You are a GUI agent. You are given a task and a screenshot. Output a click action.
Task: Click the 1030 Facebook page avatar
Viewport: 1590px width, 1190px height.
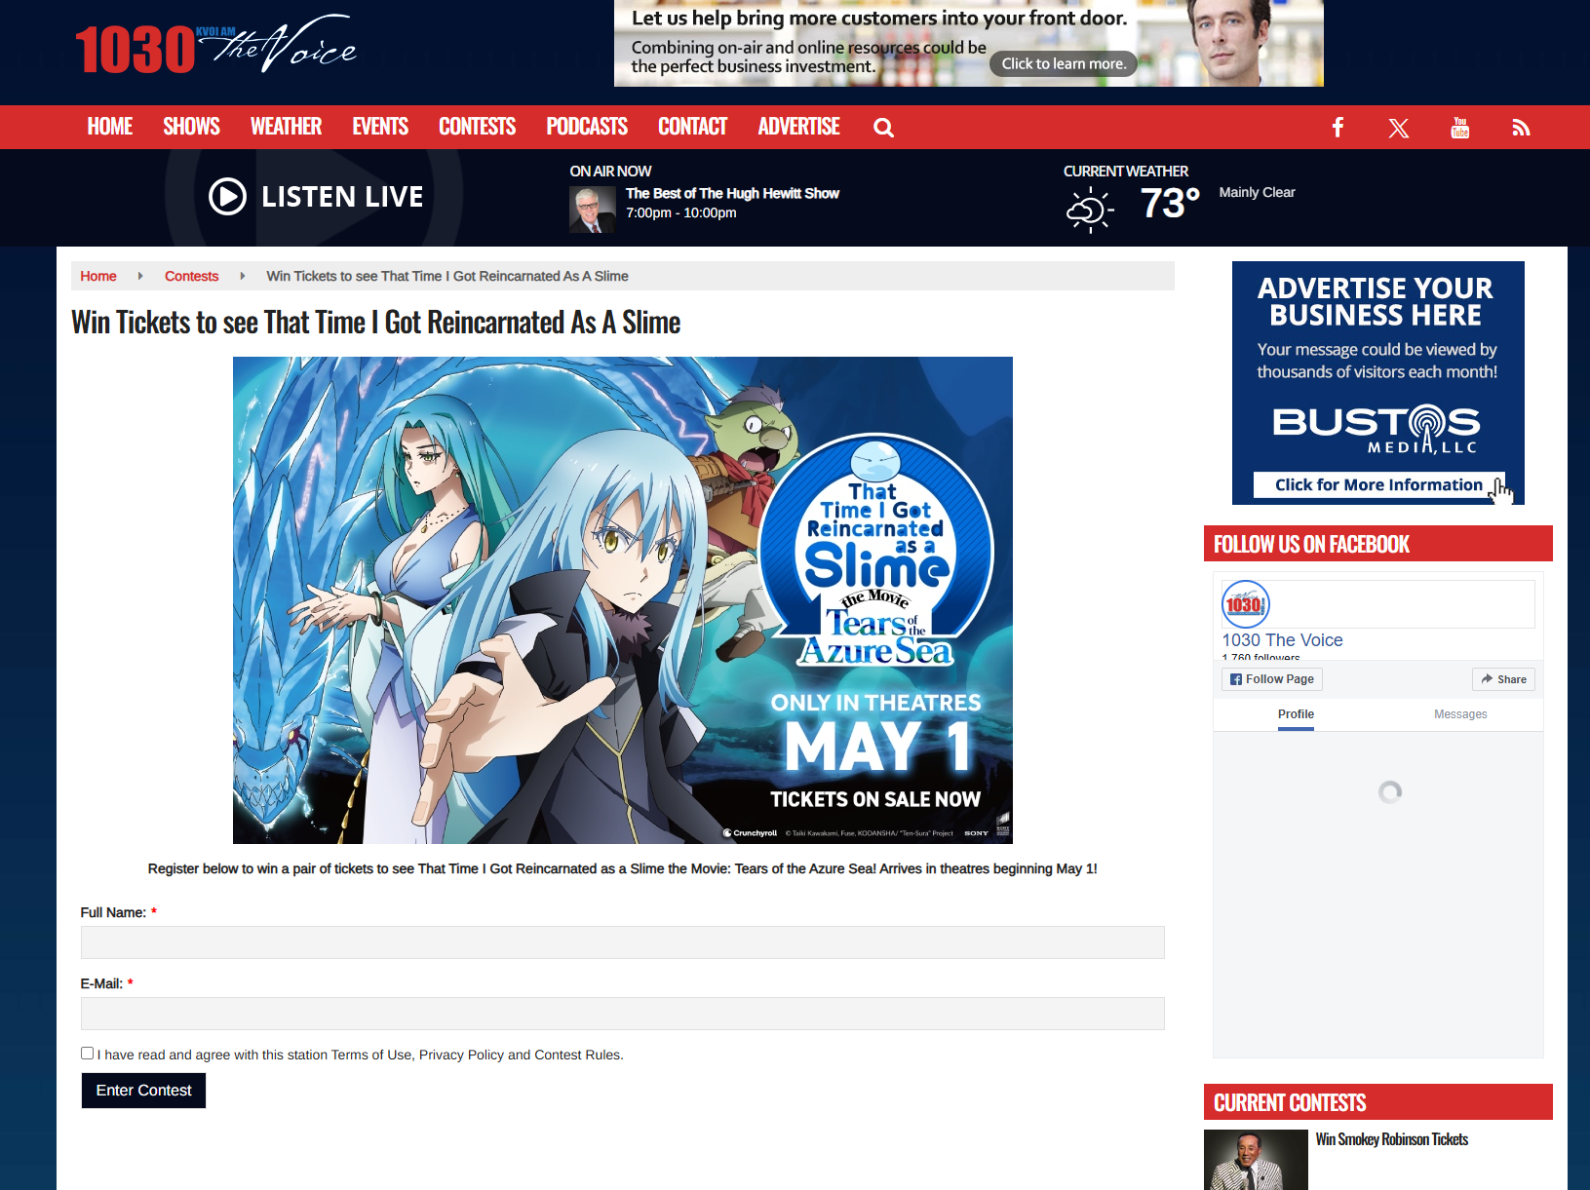click(1245, 604)
